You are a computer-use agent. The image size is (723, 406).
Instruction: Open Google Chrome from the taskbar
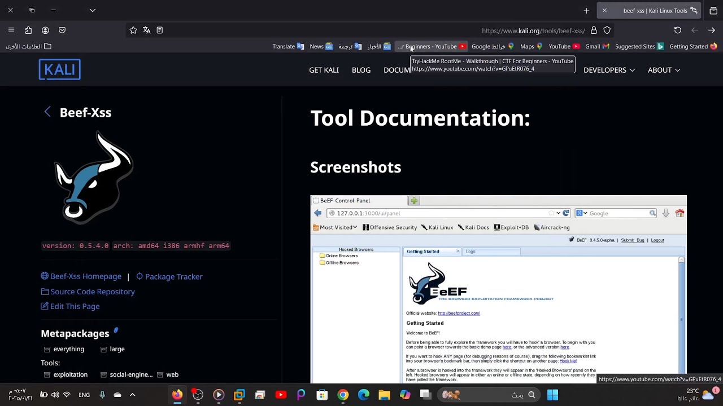coord(343,395)
